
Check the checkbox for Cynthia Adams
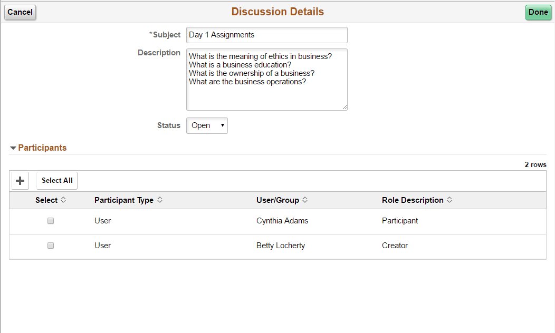click(50, 221)
